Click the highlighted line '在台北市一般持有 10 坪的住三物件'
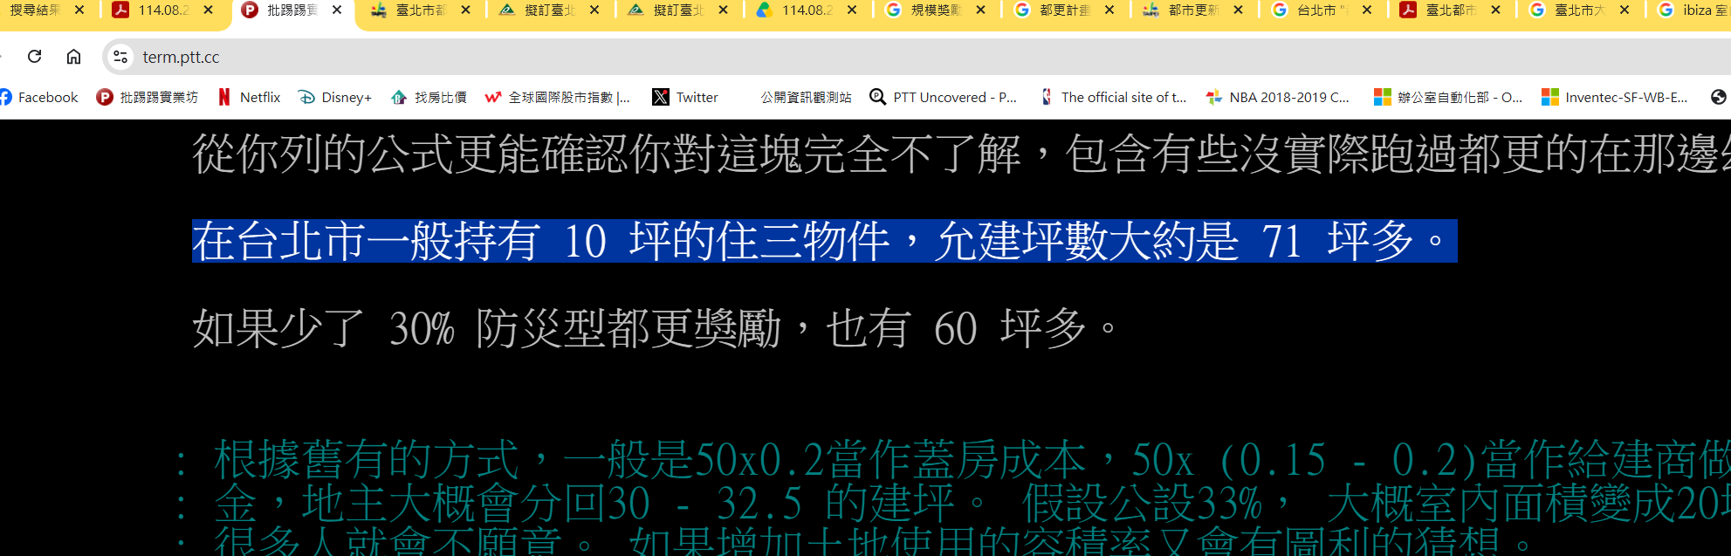The width and height of the screenshot is (1731, 556). pos(825,241)
